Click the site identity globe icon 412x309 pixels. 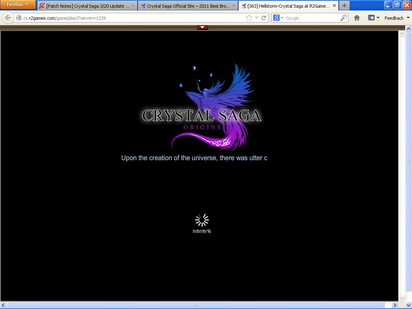point(19,18)
